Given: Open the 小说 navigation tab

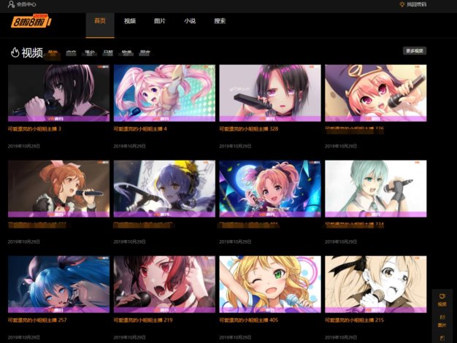Looking at the screenshot, I should [x=189, y=21].
